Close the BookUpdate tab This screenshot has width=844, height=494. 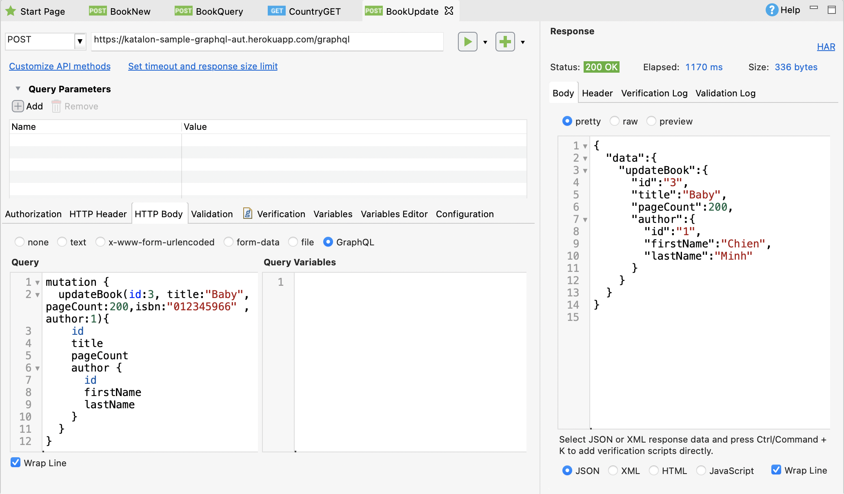coord(449,11)
